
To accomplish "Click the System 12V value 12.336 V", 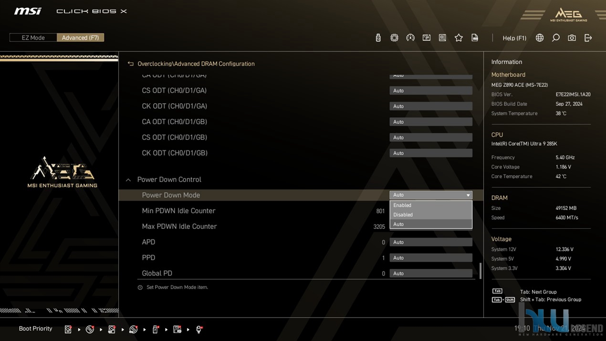I will click(564, 249).
